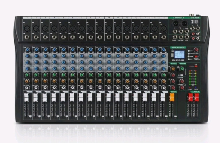Screen dimensions: 220x143
Task: Move the red MAIN left fader
Action: tap(190, 97)
